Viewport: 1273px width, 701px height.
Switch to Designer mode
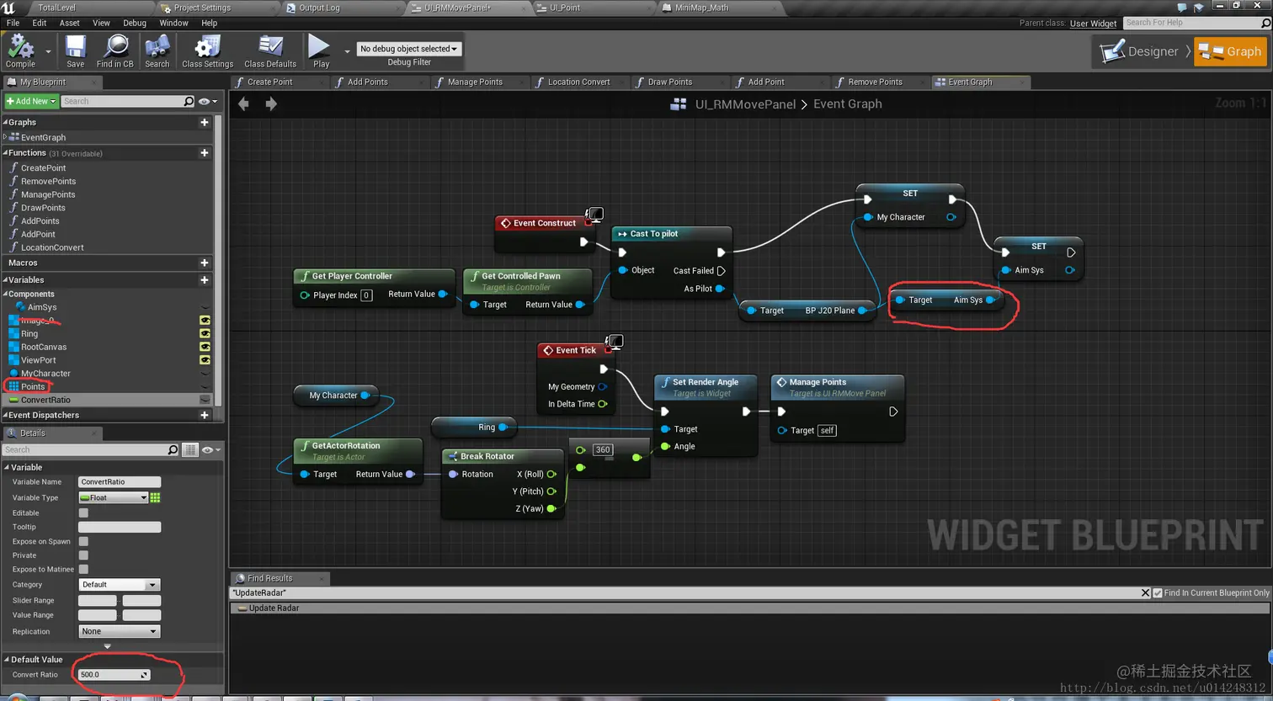[1140, 51]
